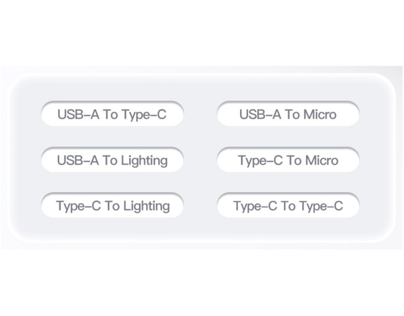Image resolution: width=404 pixels, height=316 pixels.
Task: Tap the Type-C To Type-C pill
Action: pyautogui.click(x=288, y=206)
